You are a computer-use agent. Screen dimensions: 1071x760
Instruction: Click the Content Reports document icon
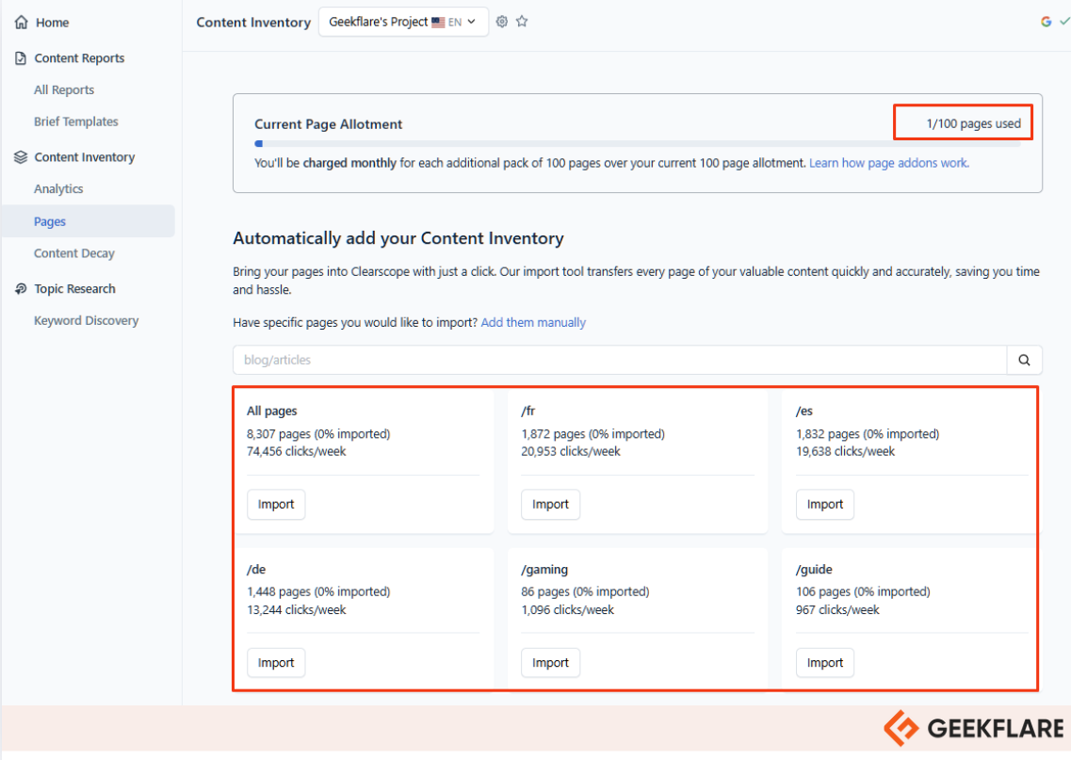(21, 58)
